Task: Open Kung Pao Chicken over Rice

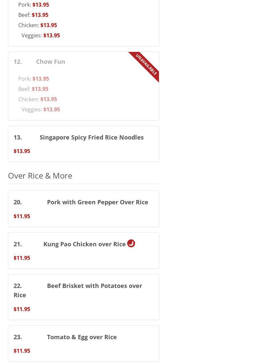Action: tap(84, 244)
